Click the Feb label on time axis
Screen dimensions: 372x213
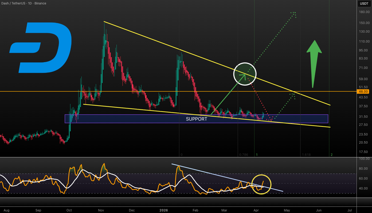click(195, 210)
